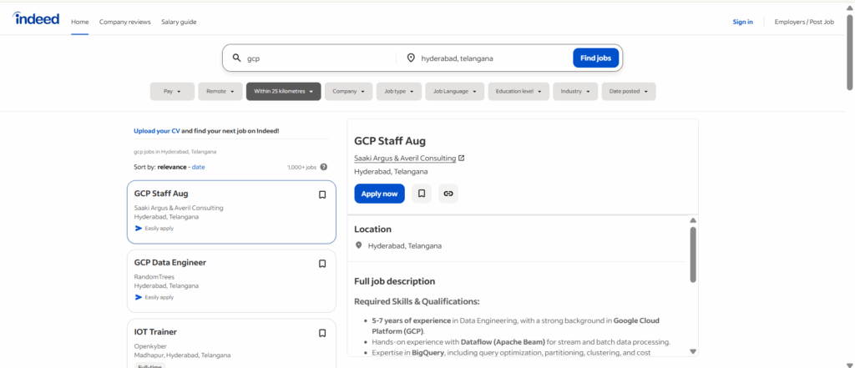The image size is (855, 368).
Task: Click the Find jobs button
Action: [595, 58]
